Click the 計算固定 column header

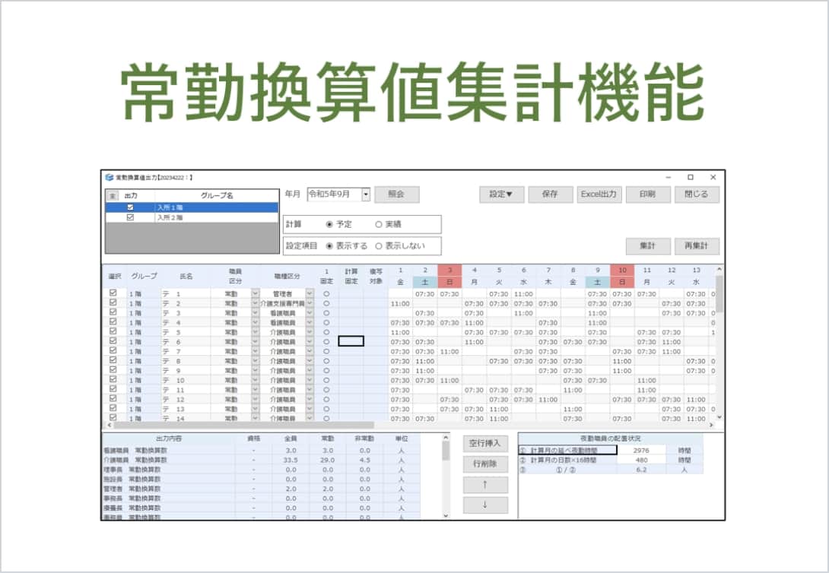click(351, 276)
